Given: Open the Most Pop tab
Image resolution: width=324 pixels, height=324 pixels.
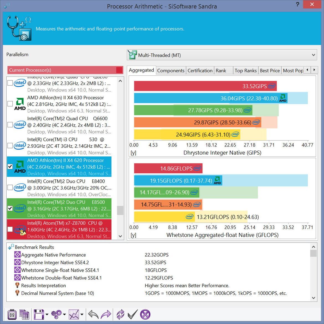Looking at the screenshot, I should click(x=293, y=71).
